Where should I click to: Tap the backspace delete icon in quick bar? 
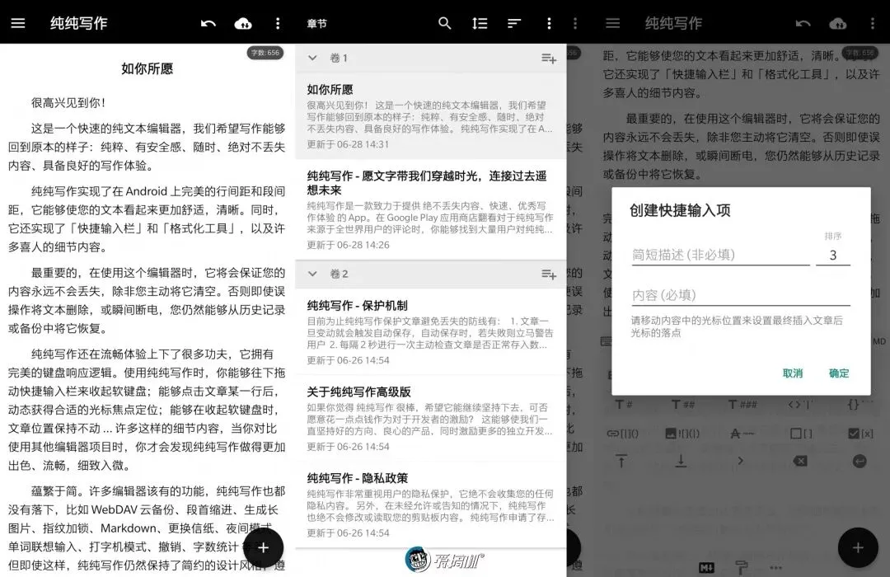tap(800, 461)
